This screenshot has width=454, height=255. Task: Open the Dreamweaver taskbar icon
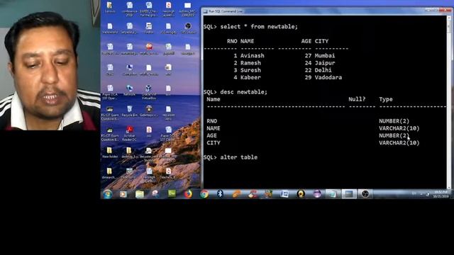172,193
